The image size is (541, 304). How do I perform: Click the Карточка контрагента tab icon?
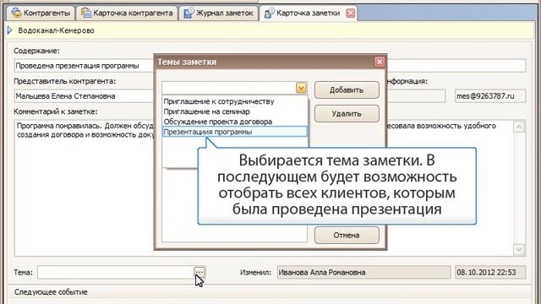[x=85, y=14]
